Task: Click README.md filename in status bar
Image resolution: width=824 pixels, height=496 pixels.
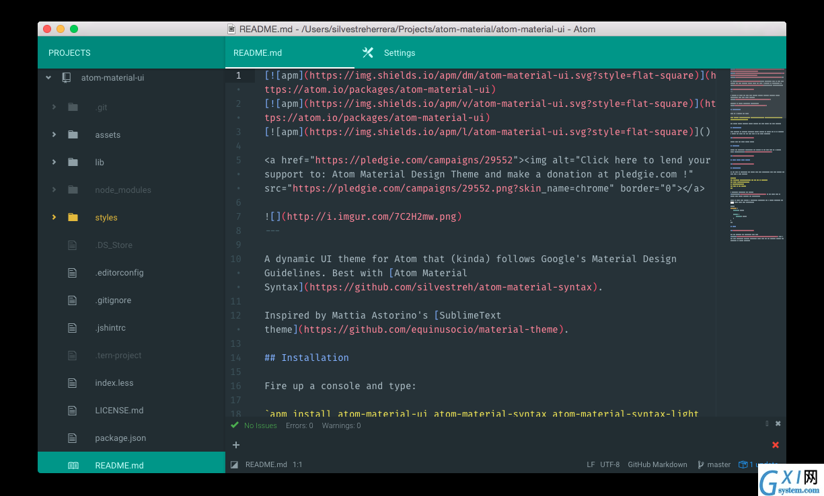Action: tap(266, 464)
